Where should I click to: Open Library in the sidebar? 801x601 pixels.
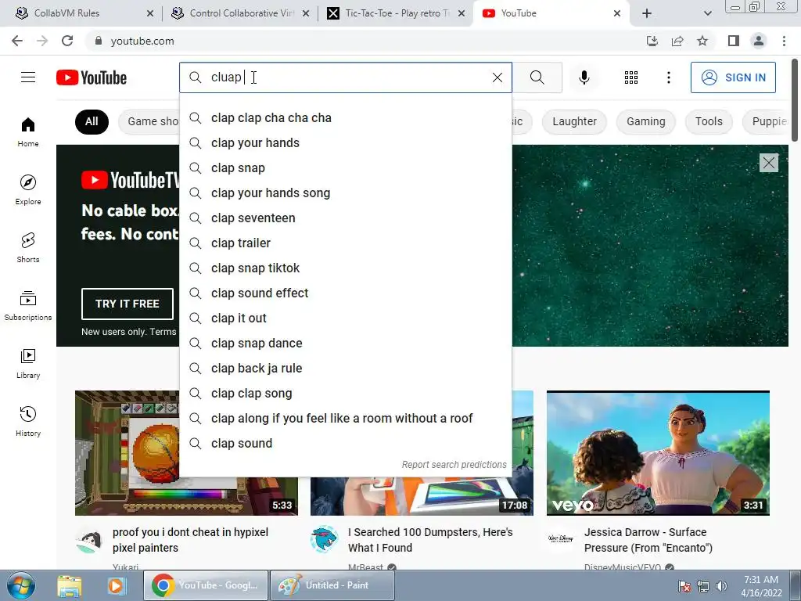28,363
